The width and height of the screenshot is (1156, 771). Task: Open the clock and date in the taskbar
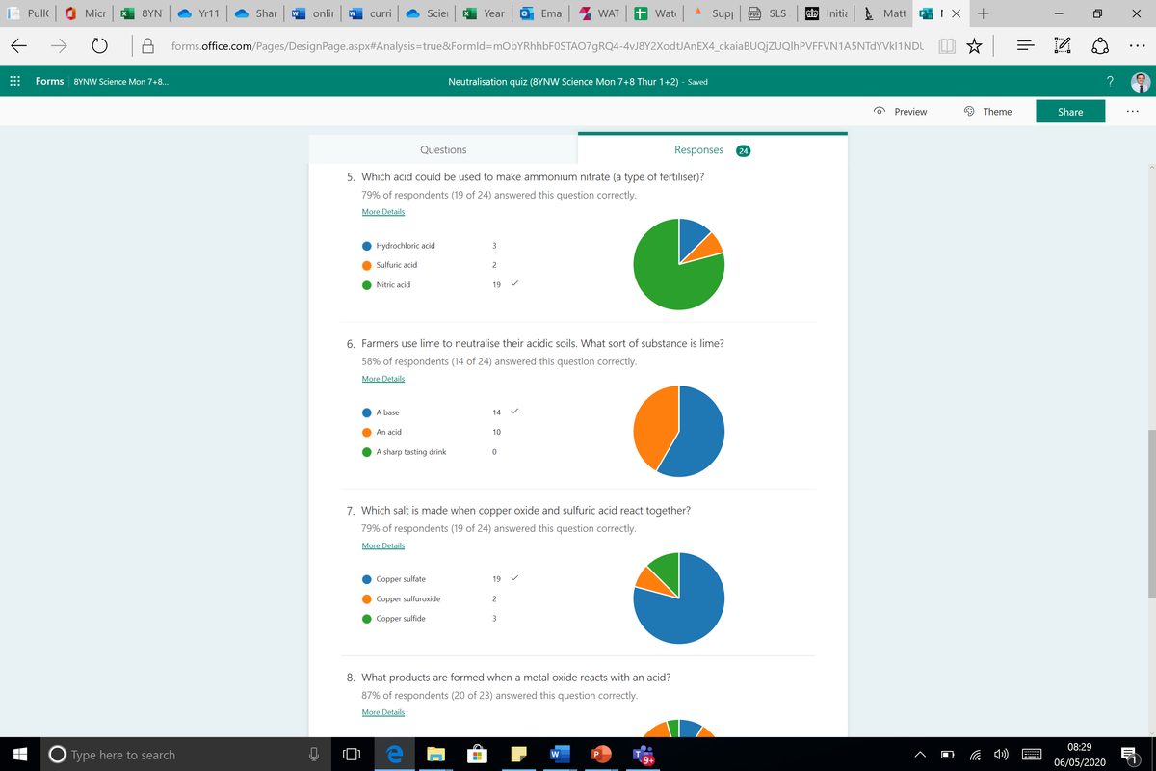(x=1079, y=755)
